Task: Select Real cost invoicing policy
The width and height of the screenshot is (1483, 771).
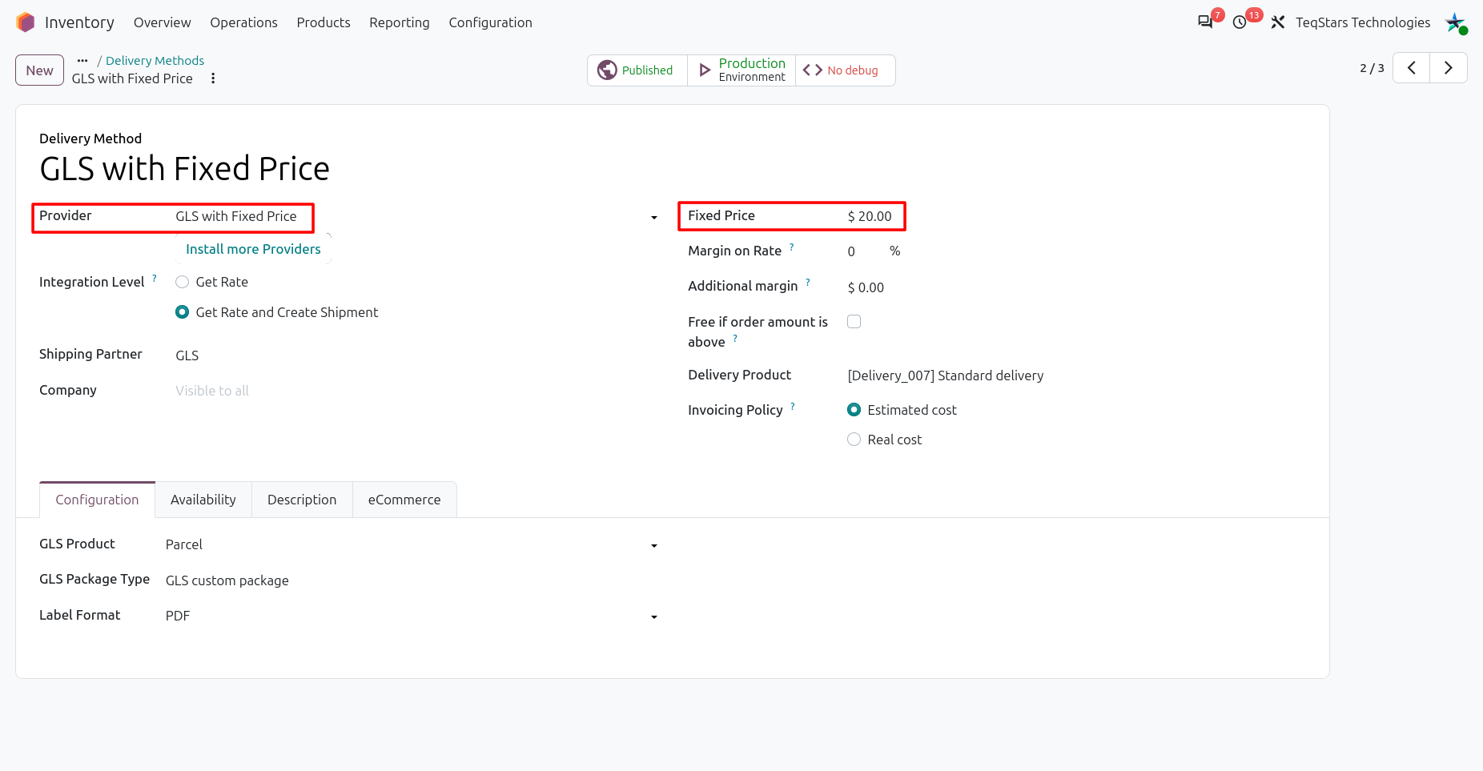Action: point(854,440)
